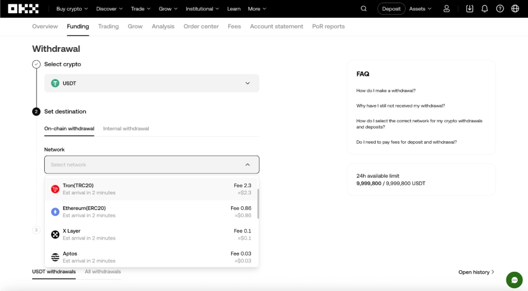Open the USDT crypto selector dropdown

coord(152,83)
